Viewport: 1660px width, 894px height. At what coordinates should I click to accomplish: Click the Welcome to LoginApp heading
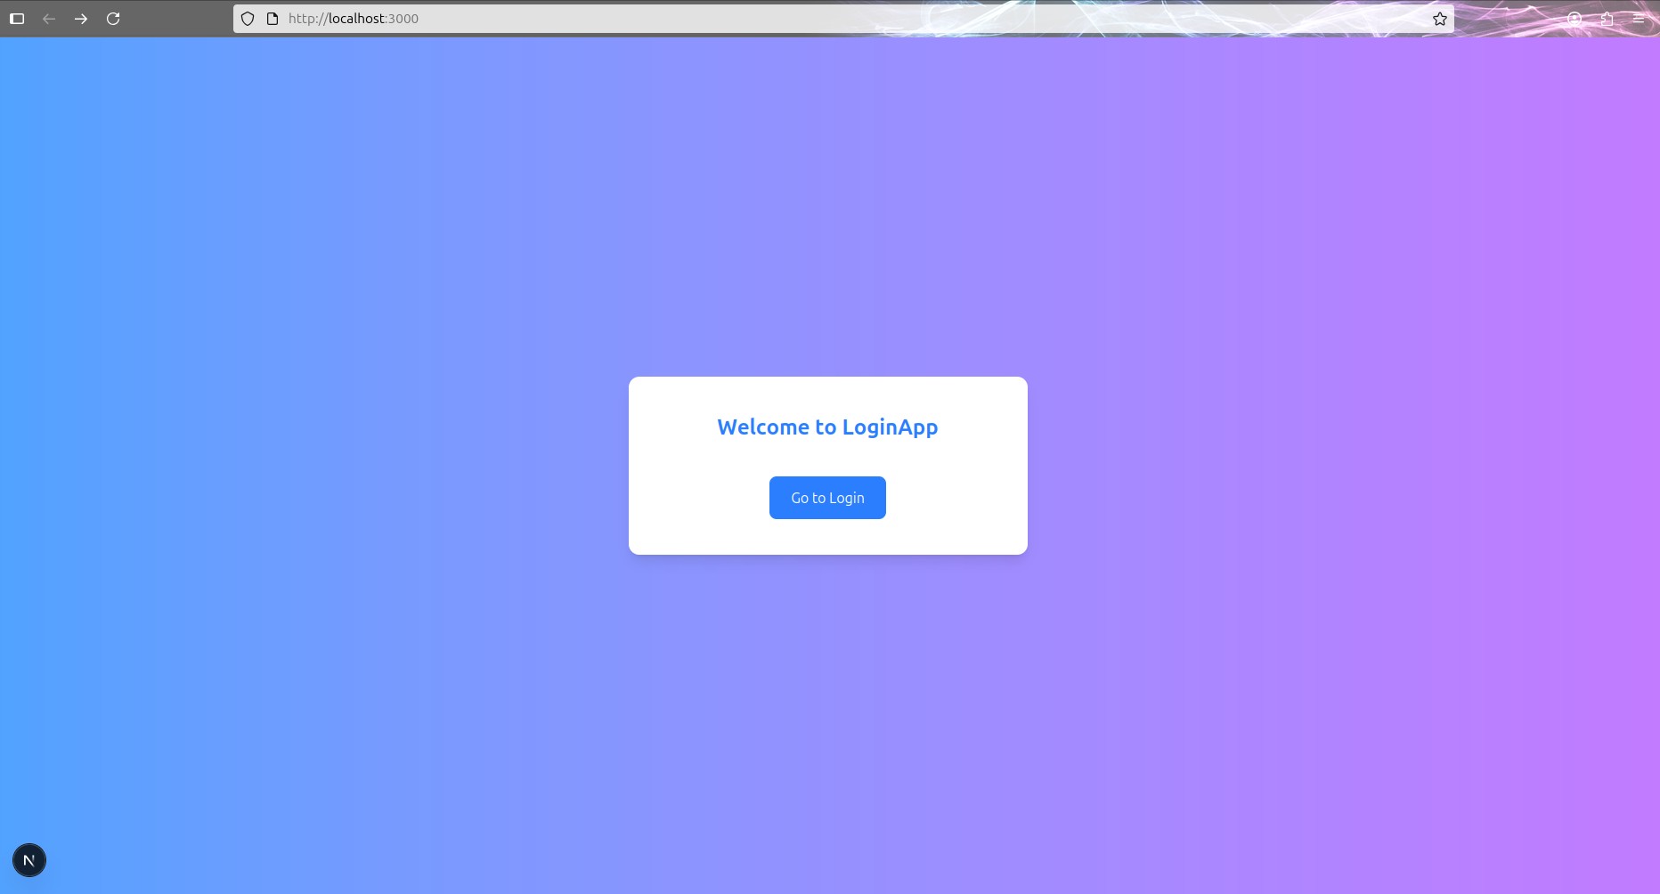point(826,427)
